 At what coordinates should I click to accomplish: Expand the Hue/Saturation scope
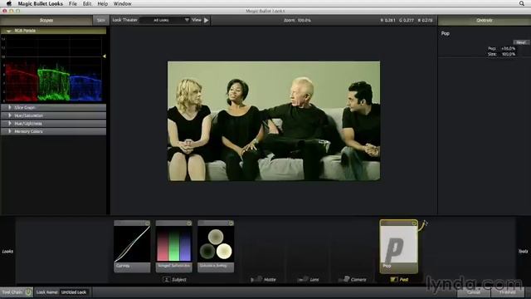coord(9,115)
